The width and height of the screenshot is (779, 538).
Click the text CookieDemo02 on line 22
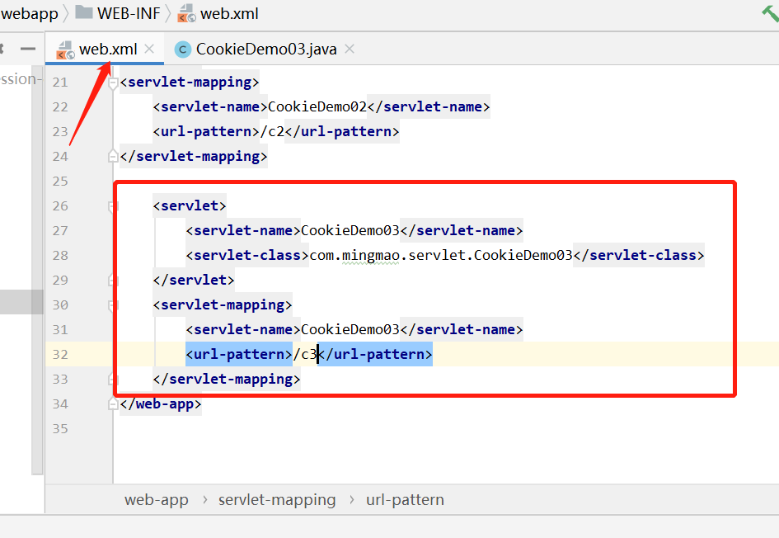pos(317,106)
